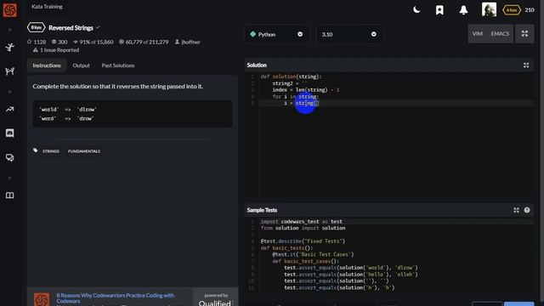The width and height of the screenshot is (544, 306).
Task: Switch to the Instructions tab
Action: click(x=47, y=65)
